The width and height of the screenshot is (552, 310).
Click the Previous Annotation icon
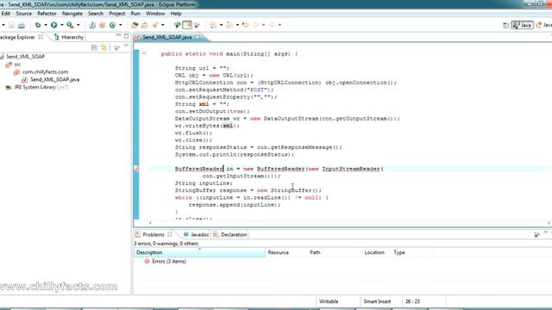pyautogui.click(x=229, y=25)
